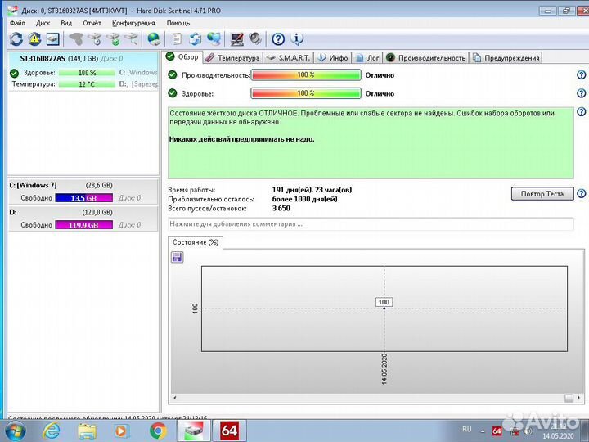Screen dimensions: 589x442
Task: Switch to the Предупреждения tab
Action: [x=506, y=58]
